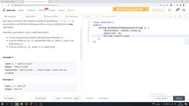Open Discuss in the top navigation
This screenshot has height=106, width=189.
tap(61, 10)
